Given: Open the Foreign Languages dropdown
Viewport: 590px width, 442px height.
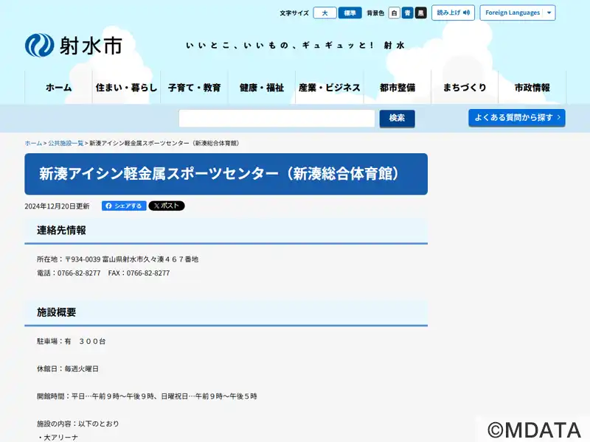Looking at the screenshot, I should pyautogui.click(x=518, y=13).
